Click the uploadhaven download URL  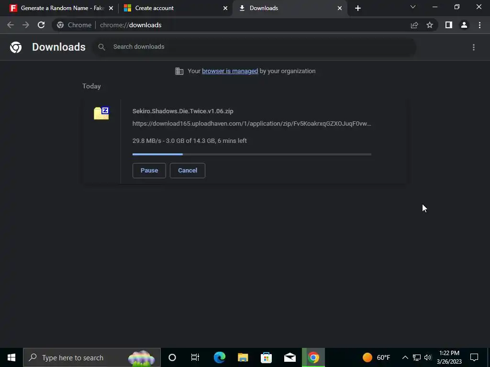252,124
